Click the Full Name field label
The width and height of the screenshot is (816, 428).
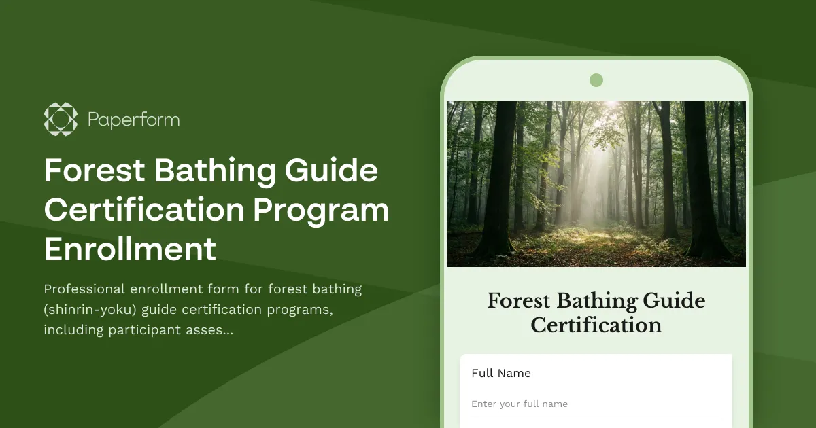click(502, 373)
